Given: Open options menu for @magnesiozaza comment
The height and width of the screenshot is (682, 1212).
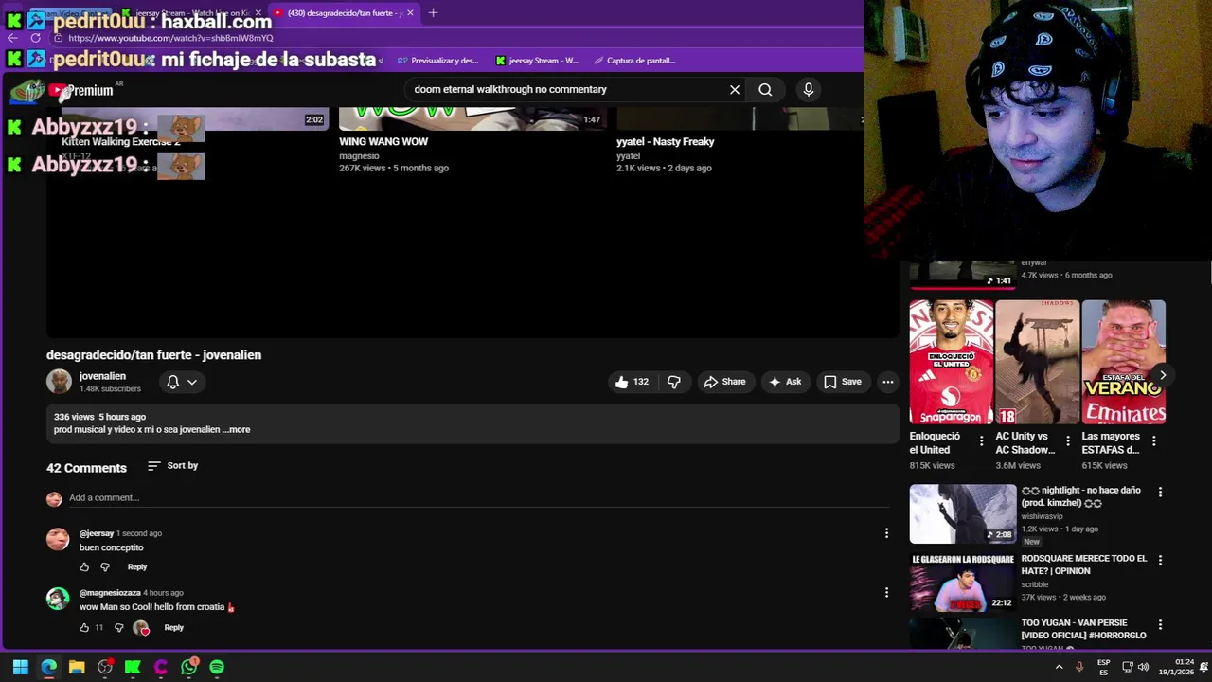Looking at the screenshot, I should (886, 593).
